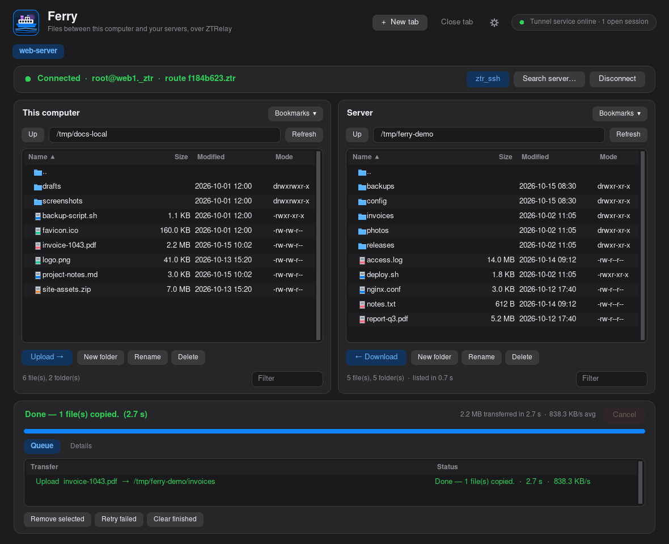
Task: Click the Upload button
Action: (47, 357)
